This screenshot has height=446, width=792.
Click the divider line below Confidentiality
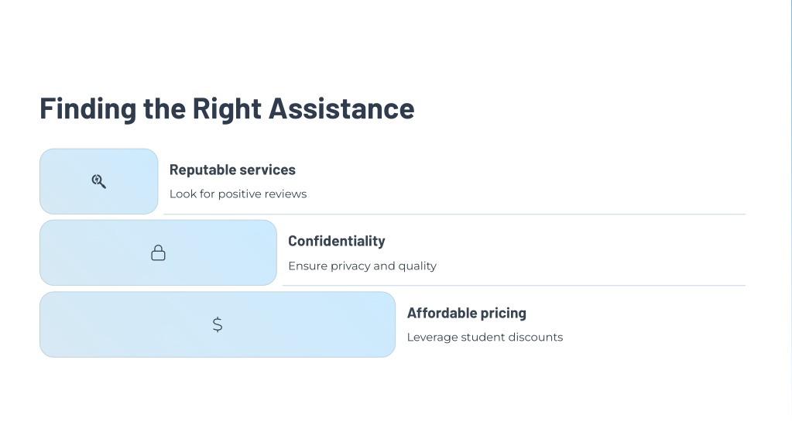[x=514, y=286]
